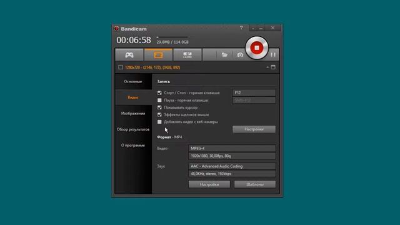
Task: Open Настройки button under Формат section
Action: click(209, 184)
